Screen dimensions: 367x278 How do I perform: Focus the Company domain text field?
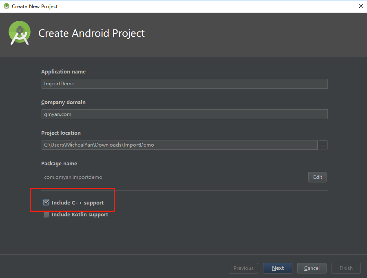tap(183, 114)
